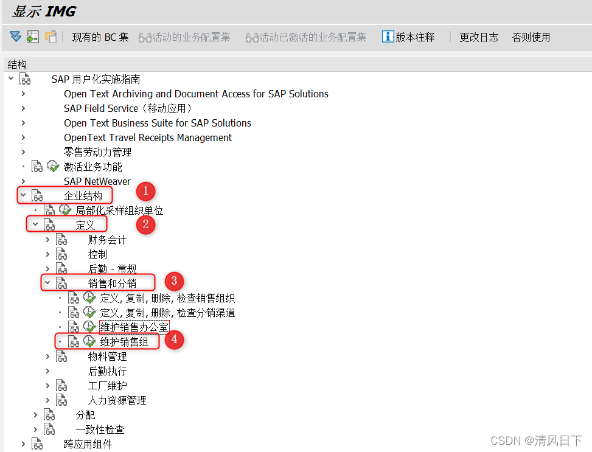Click 活动的业务配置集 button
Viewport: 592px width, 452px height.
pyautogui.click(x=184, y=37)
